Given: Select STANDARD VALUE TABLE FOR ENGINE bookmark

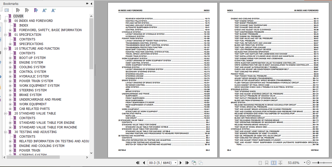Looking at the screenshot, I should [47, 123].
